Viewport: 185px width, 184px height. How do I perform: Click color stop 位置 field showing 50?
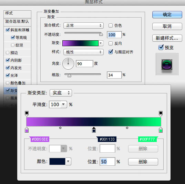(107, 162)
